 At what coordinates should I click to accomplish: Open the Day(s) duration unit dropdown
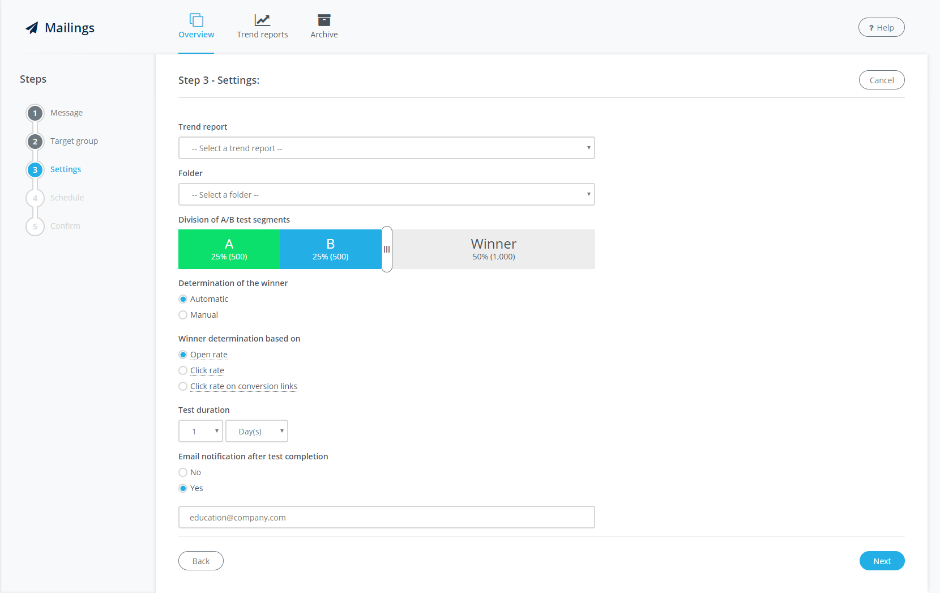pos(257,432)
